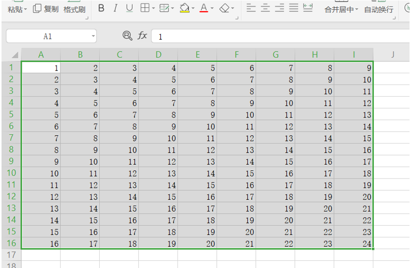The width and height of the screenshot is (410, 268).
Task: Click the formula bar input
Action: point(281,36)
